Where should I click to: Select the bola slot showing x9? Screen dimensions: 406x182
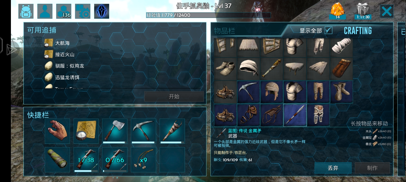click(143, 160)
